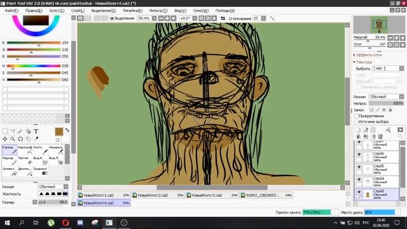Viewport: 407px width, 229px height.
Task: Toggle the transparency color swatch below the colors
Action: tap(58, 140)
